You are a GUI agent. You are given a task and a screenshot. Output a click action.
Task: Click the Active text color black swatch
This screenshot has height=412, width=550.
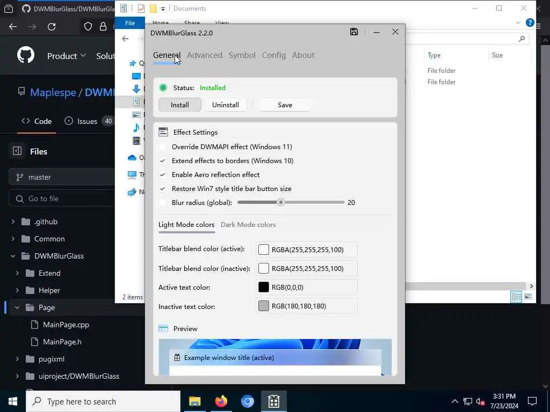[263, 288]
